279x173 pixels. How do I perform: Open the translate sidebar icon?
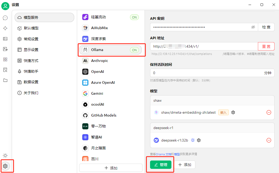point(5,49)
